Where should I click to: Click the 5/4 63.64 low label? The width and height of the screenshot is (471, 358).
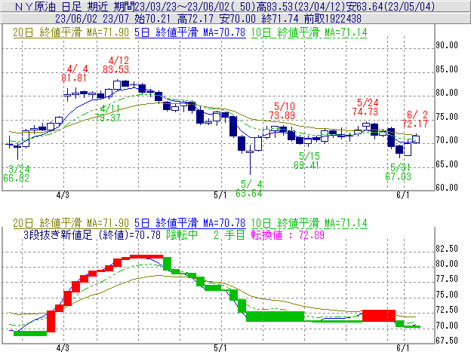tap(249, 188)
